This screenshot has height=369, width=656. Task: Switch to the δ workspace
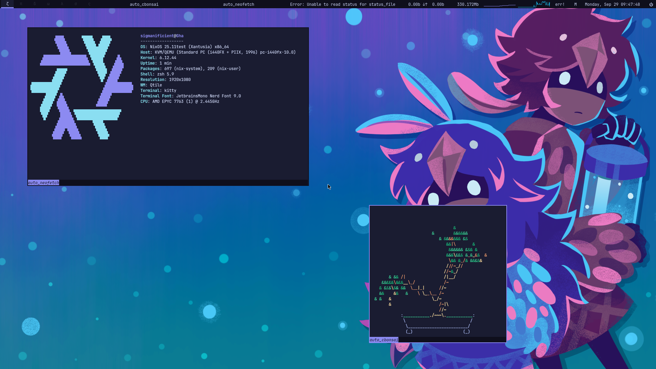pos(35,4)
